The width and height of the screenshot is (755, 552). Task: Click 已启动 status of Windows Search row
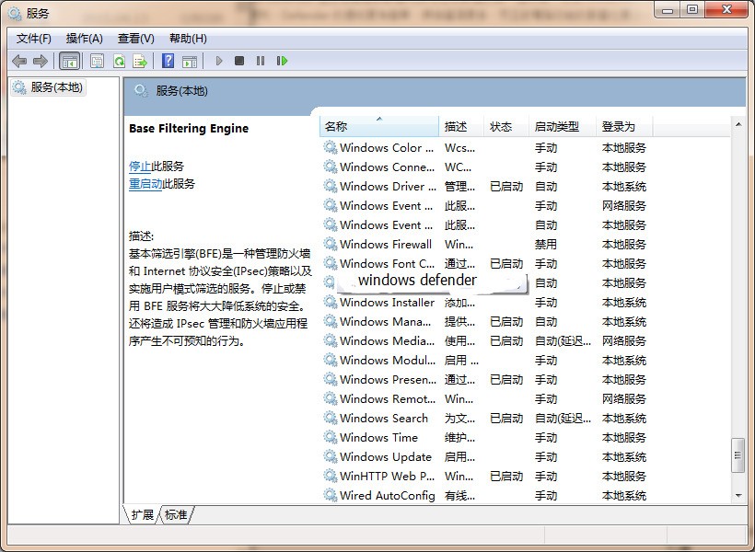tap(506, 419)
